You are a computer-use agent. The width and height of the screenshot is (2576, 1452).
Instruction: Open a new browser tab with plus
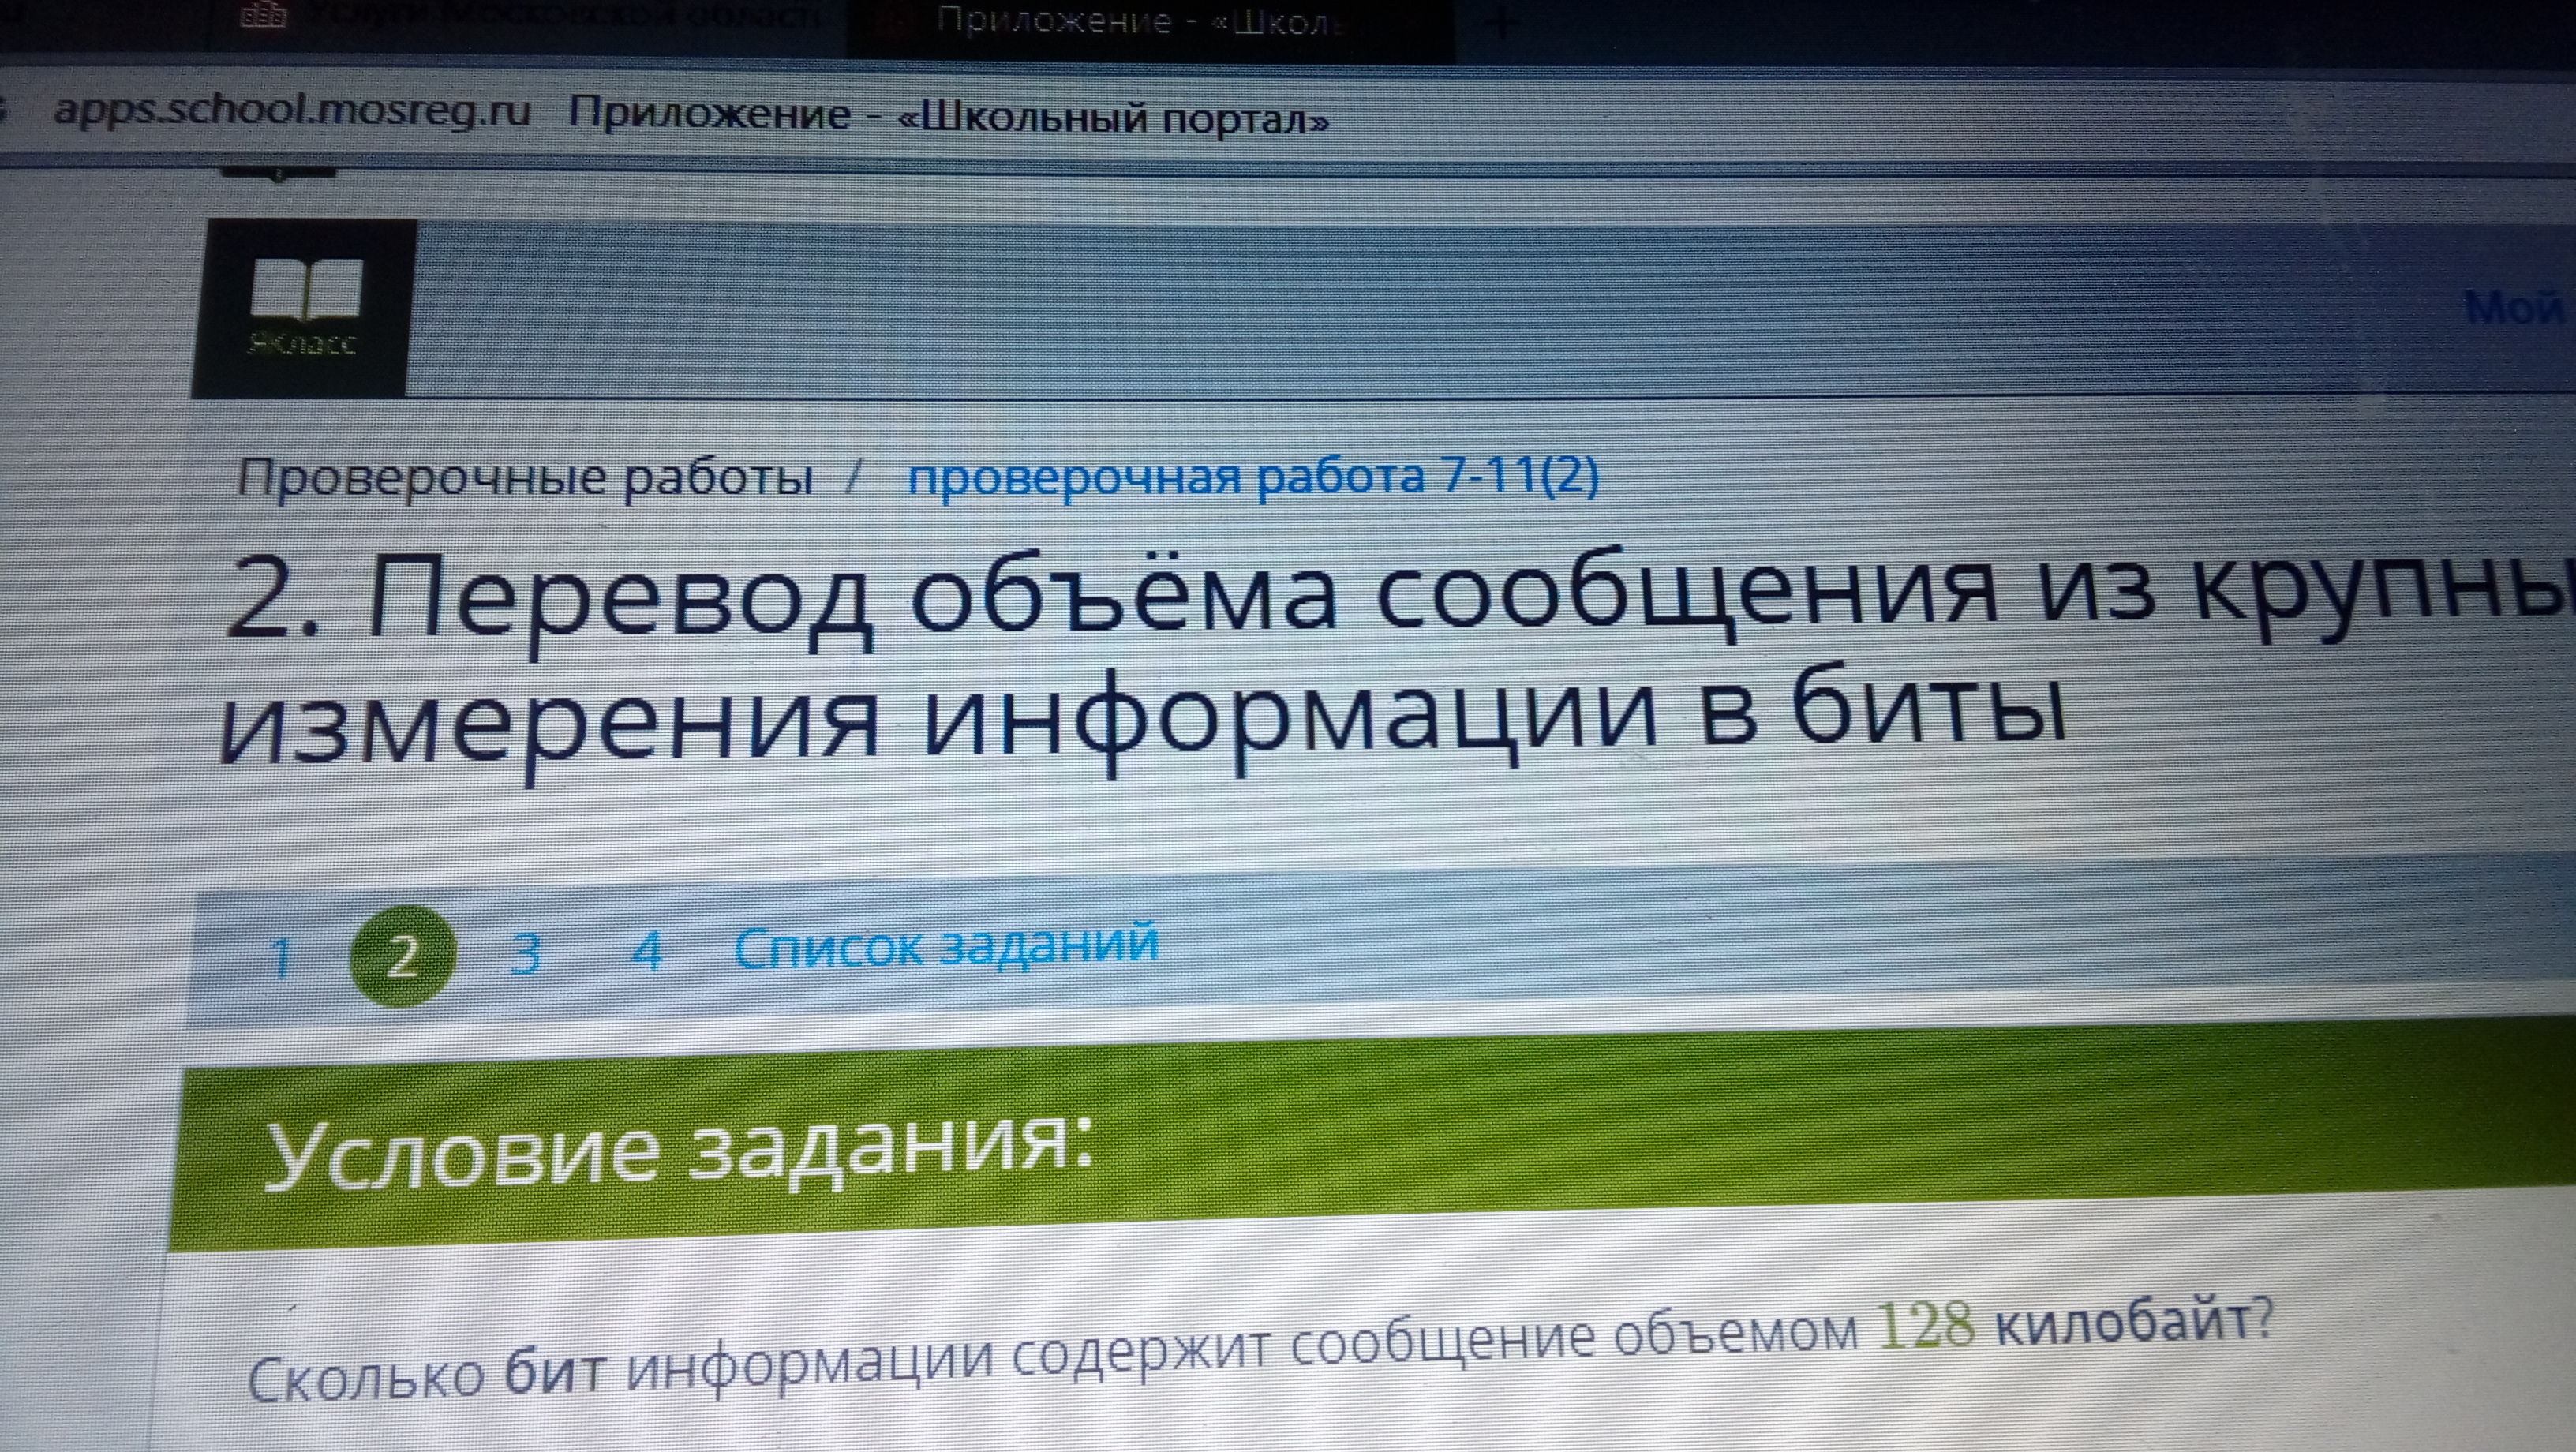(x=1501, y=24)
